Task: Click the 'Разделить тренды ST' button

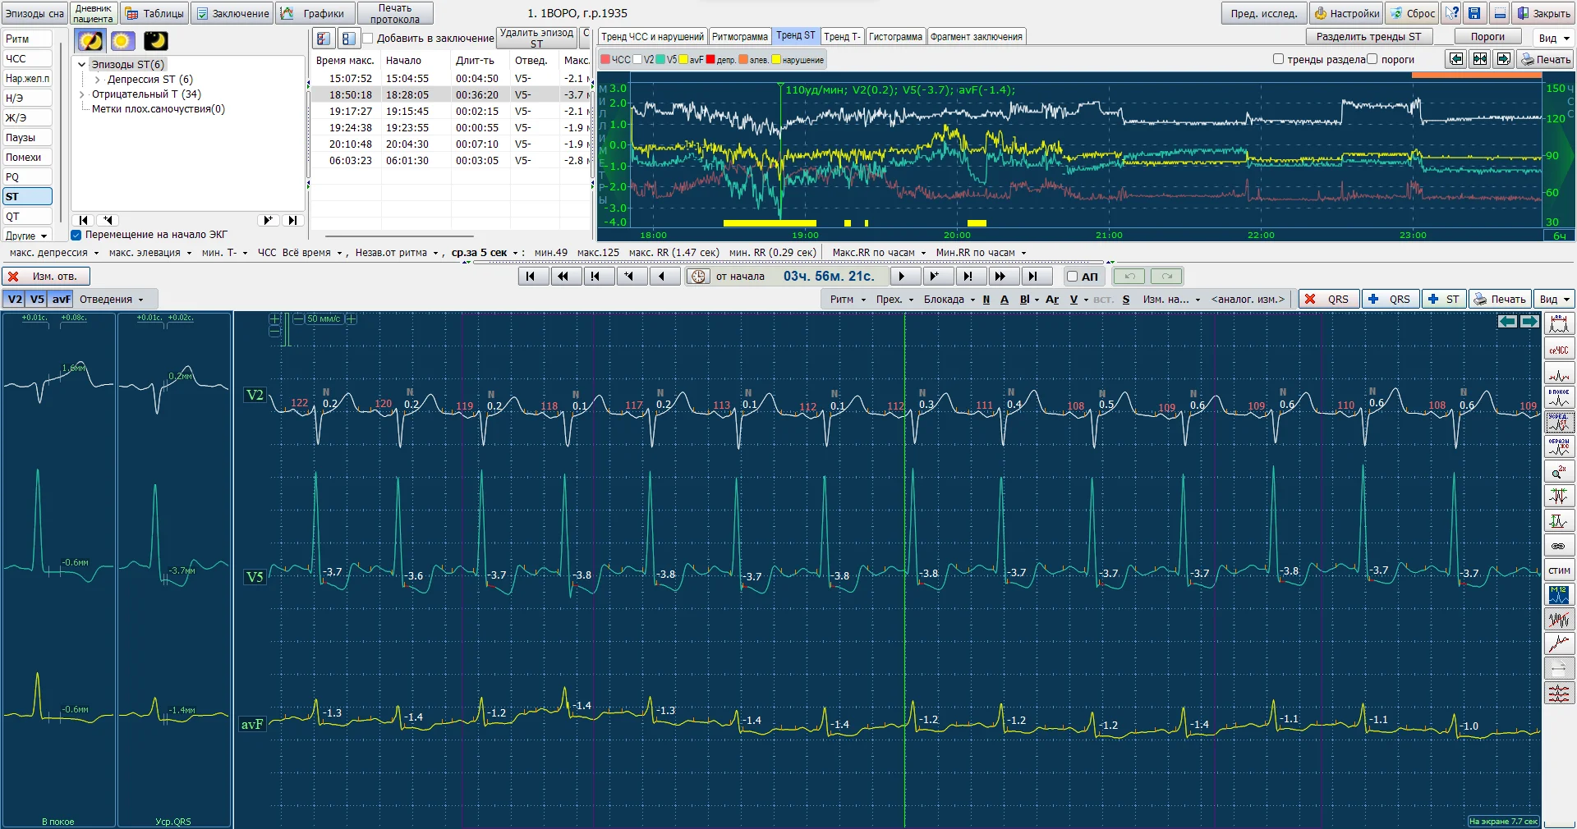Action: (1368, 37)
